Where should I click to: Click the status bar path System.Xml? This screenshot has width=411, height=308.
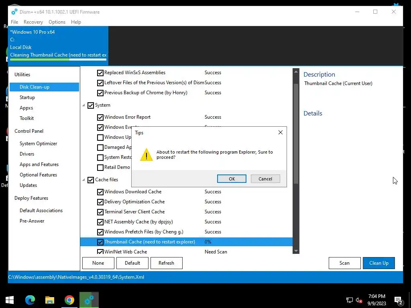(76, 277)
